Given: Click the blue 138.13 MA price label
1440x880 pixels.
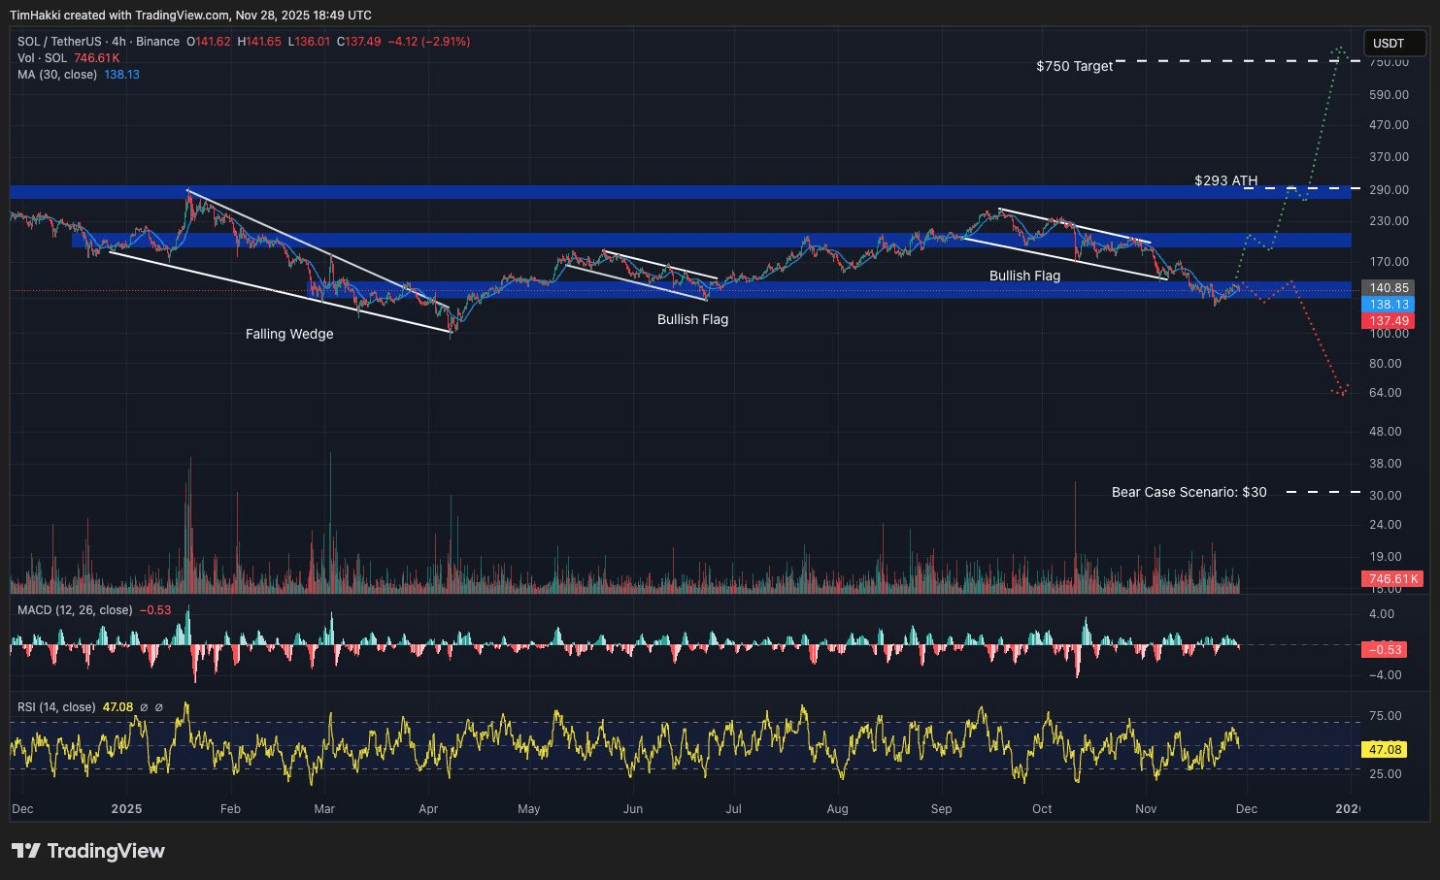Looking at the screenshot, I should point(1389,305).
